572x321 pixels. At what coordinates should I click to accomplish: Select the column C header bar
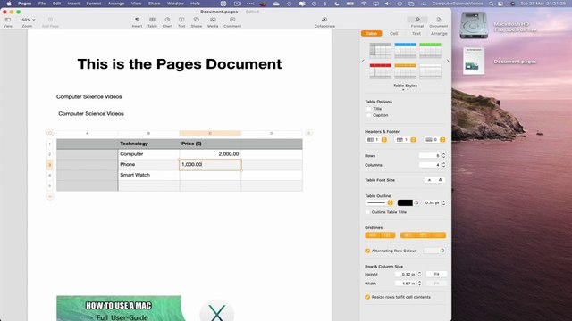(x=210, y=133)
